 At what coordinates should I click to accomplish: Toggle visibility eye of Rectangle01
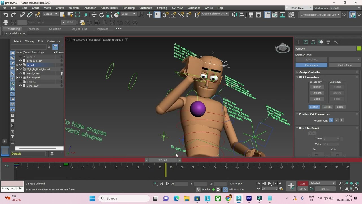[20, 77]
